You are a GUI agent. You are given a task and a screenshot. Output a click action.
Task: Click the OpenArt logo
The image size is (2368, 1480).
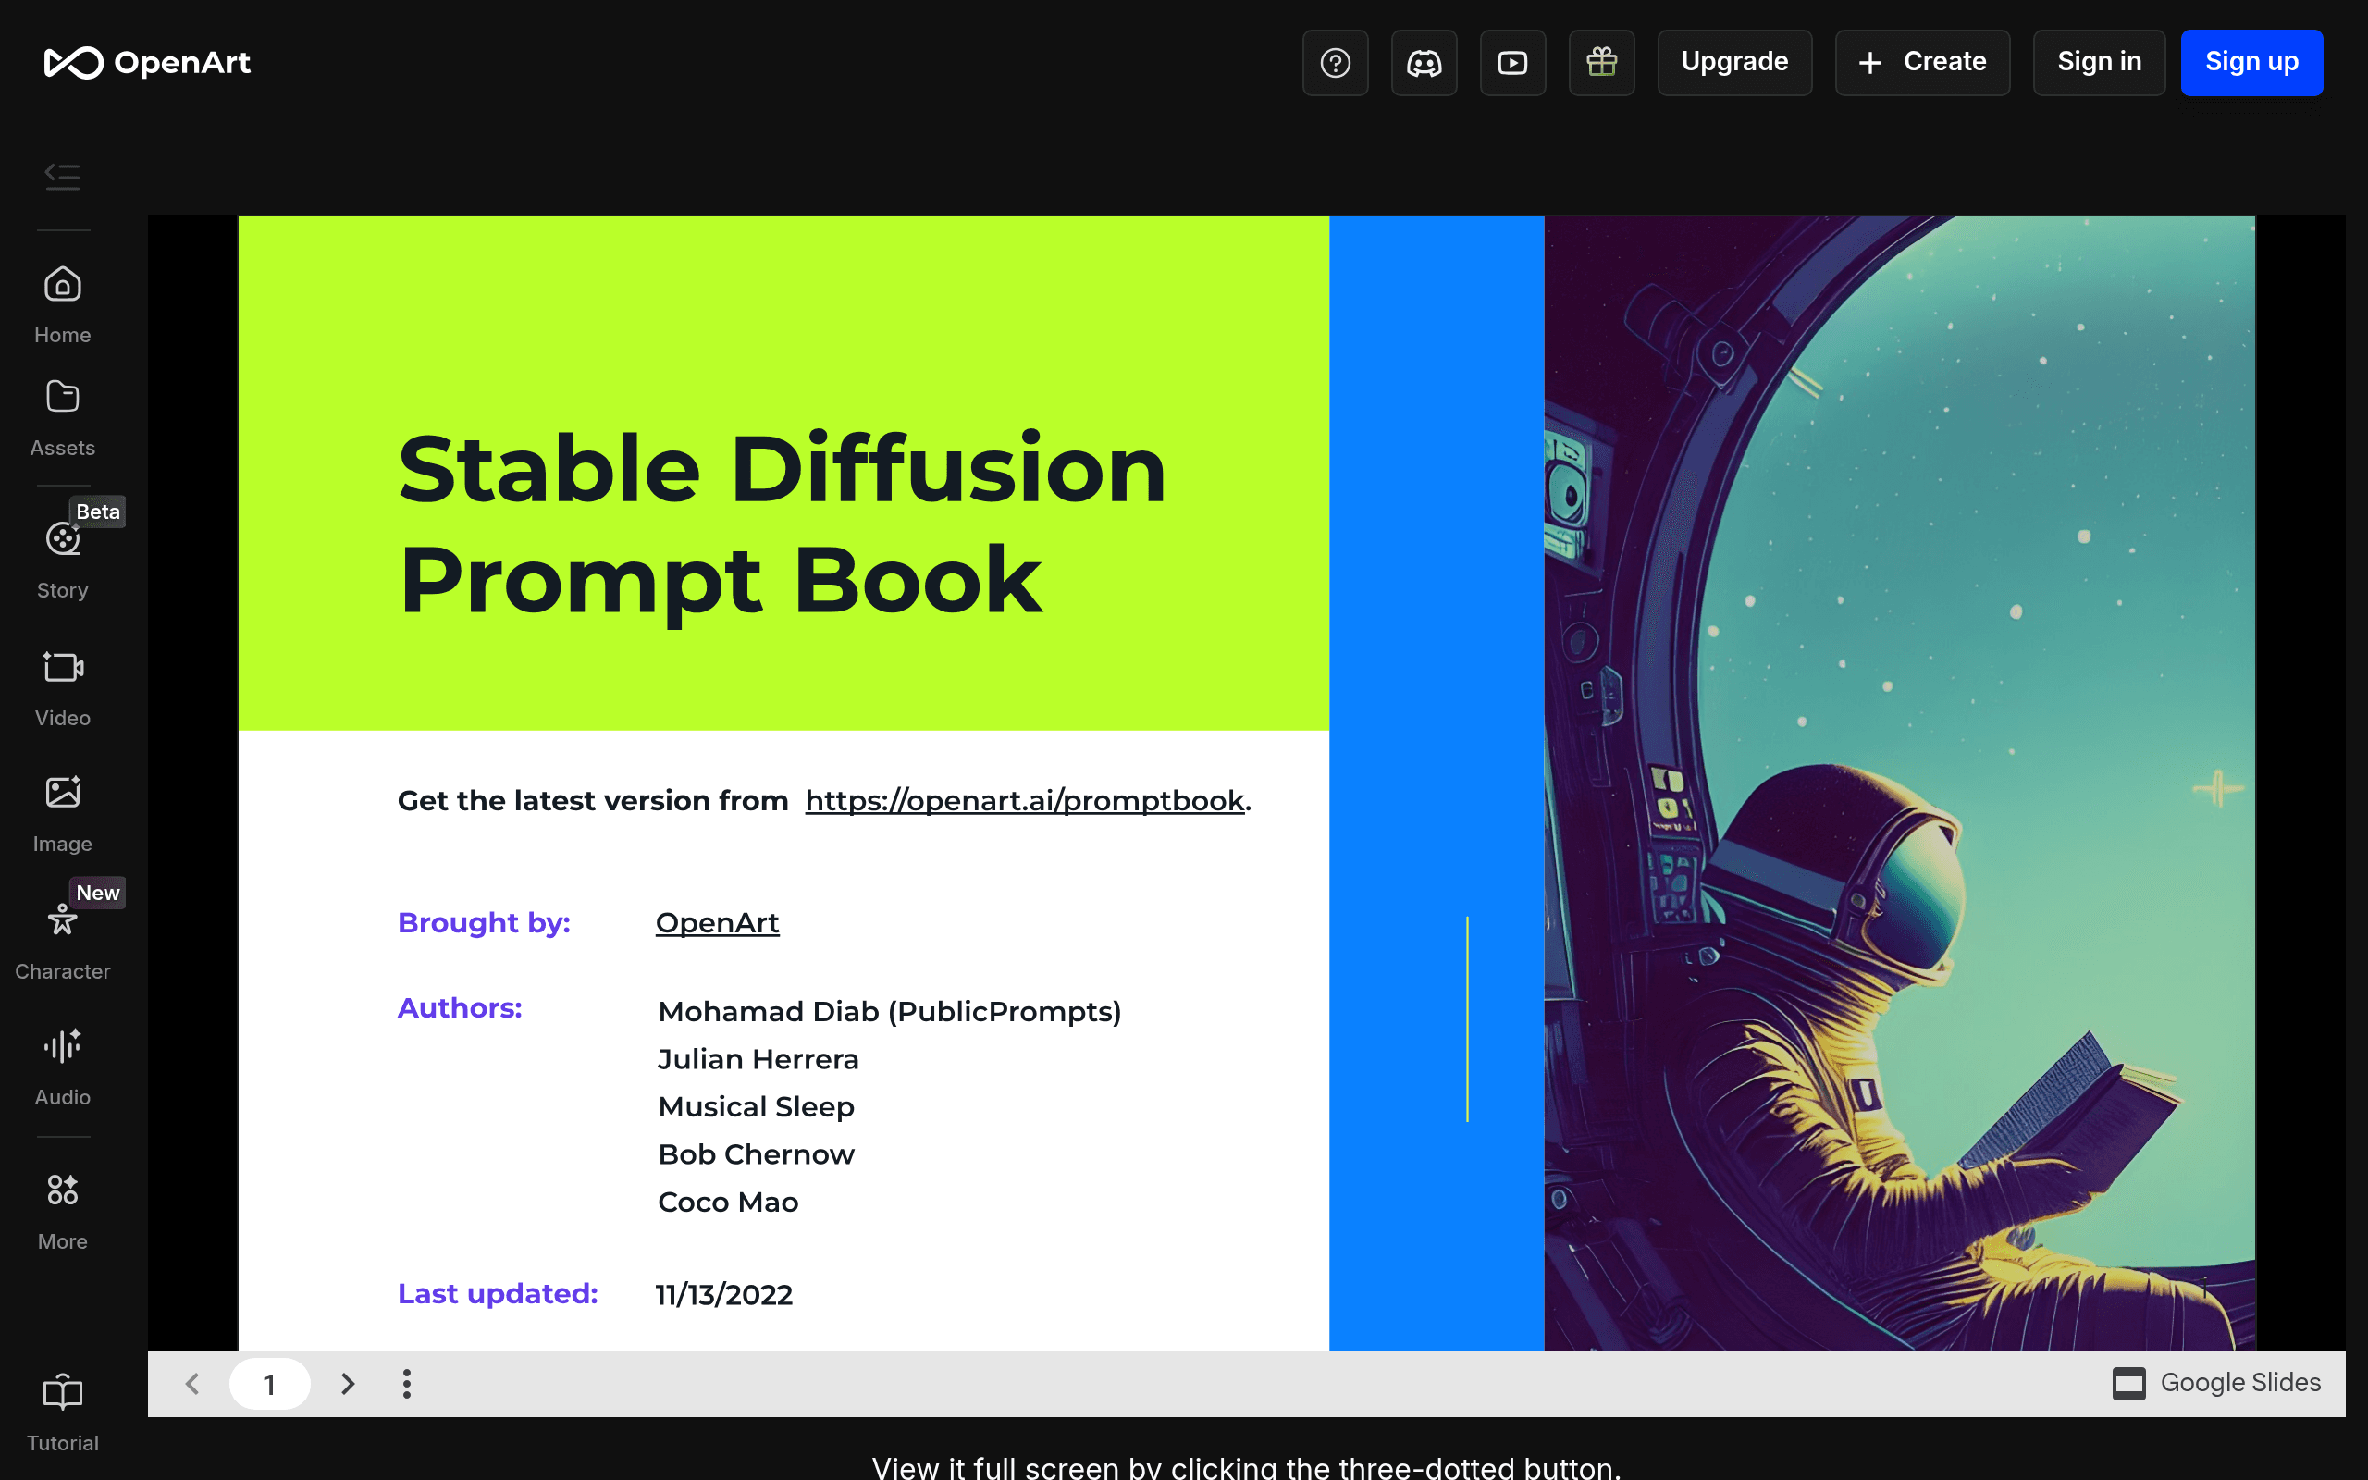click(148, 63)
